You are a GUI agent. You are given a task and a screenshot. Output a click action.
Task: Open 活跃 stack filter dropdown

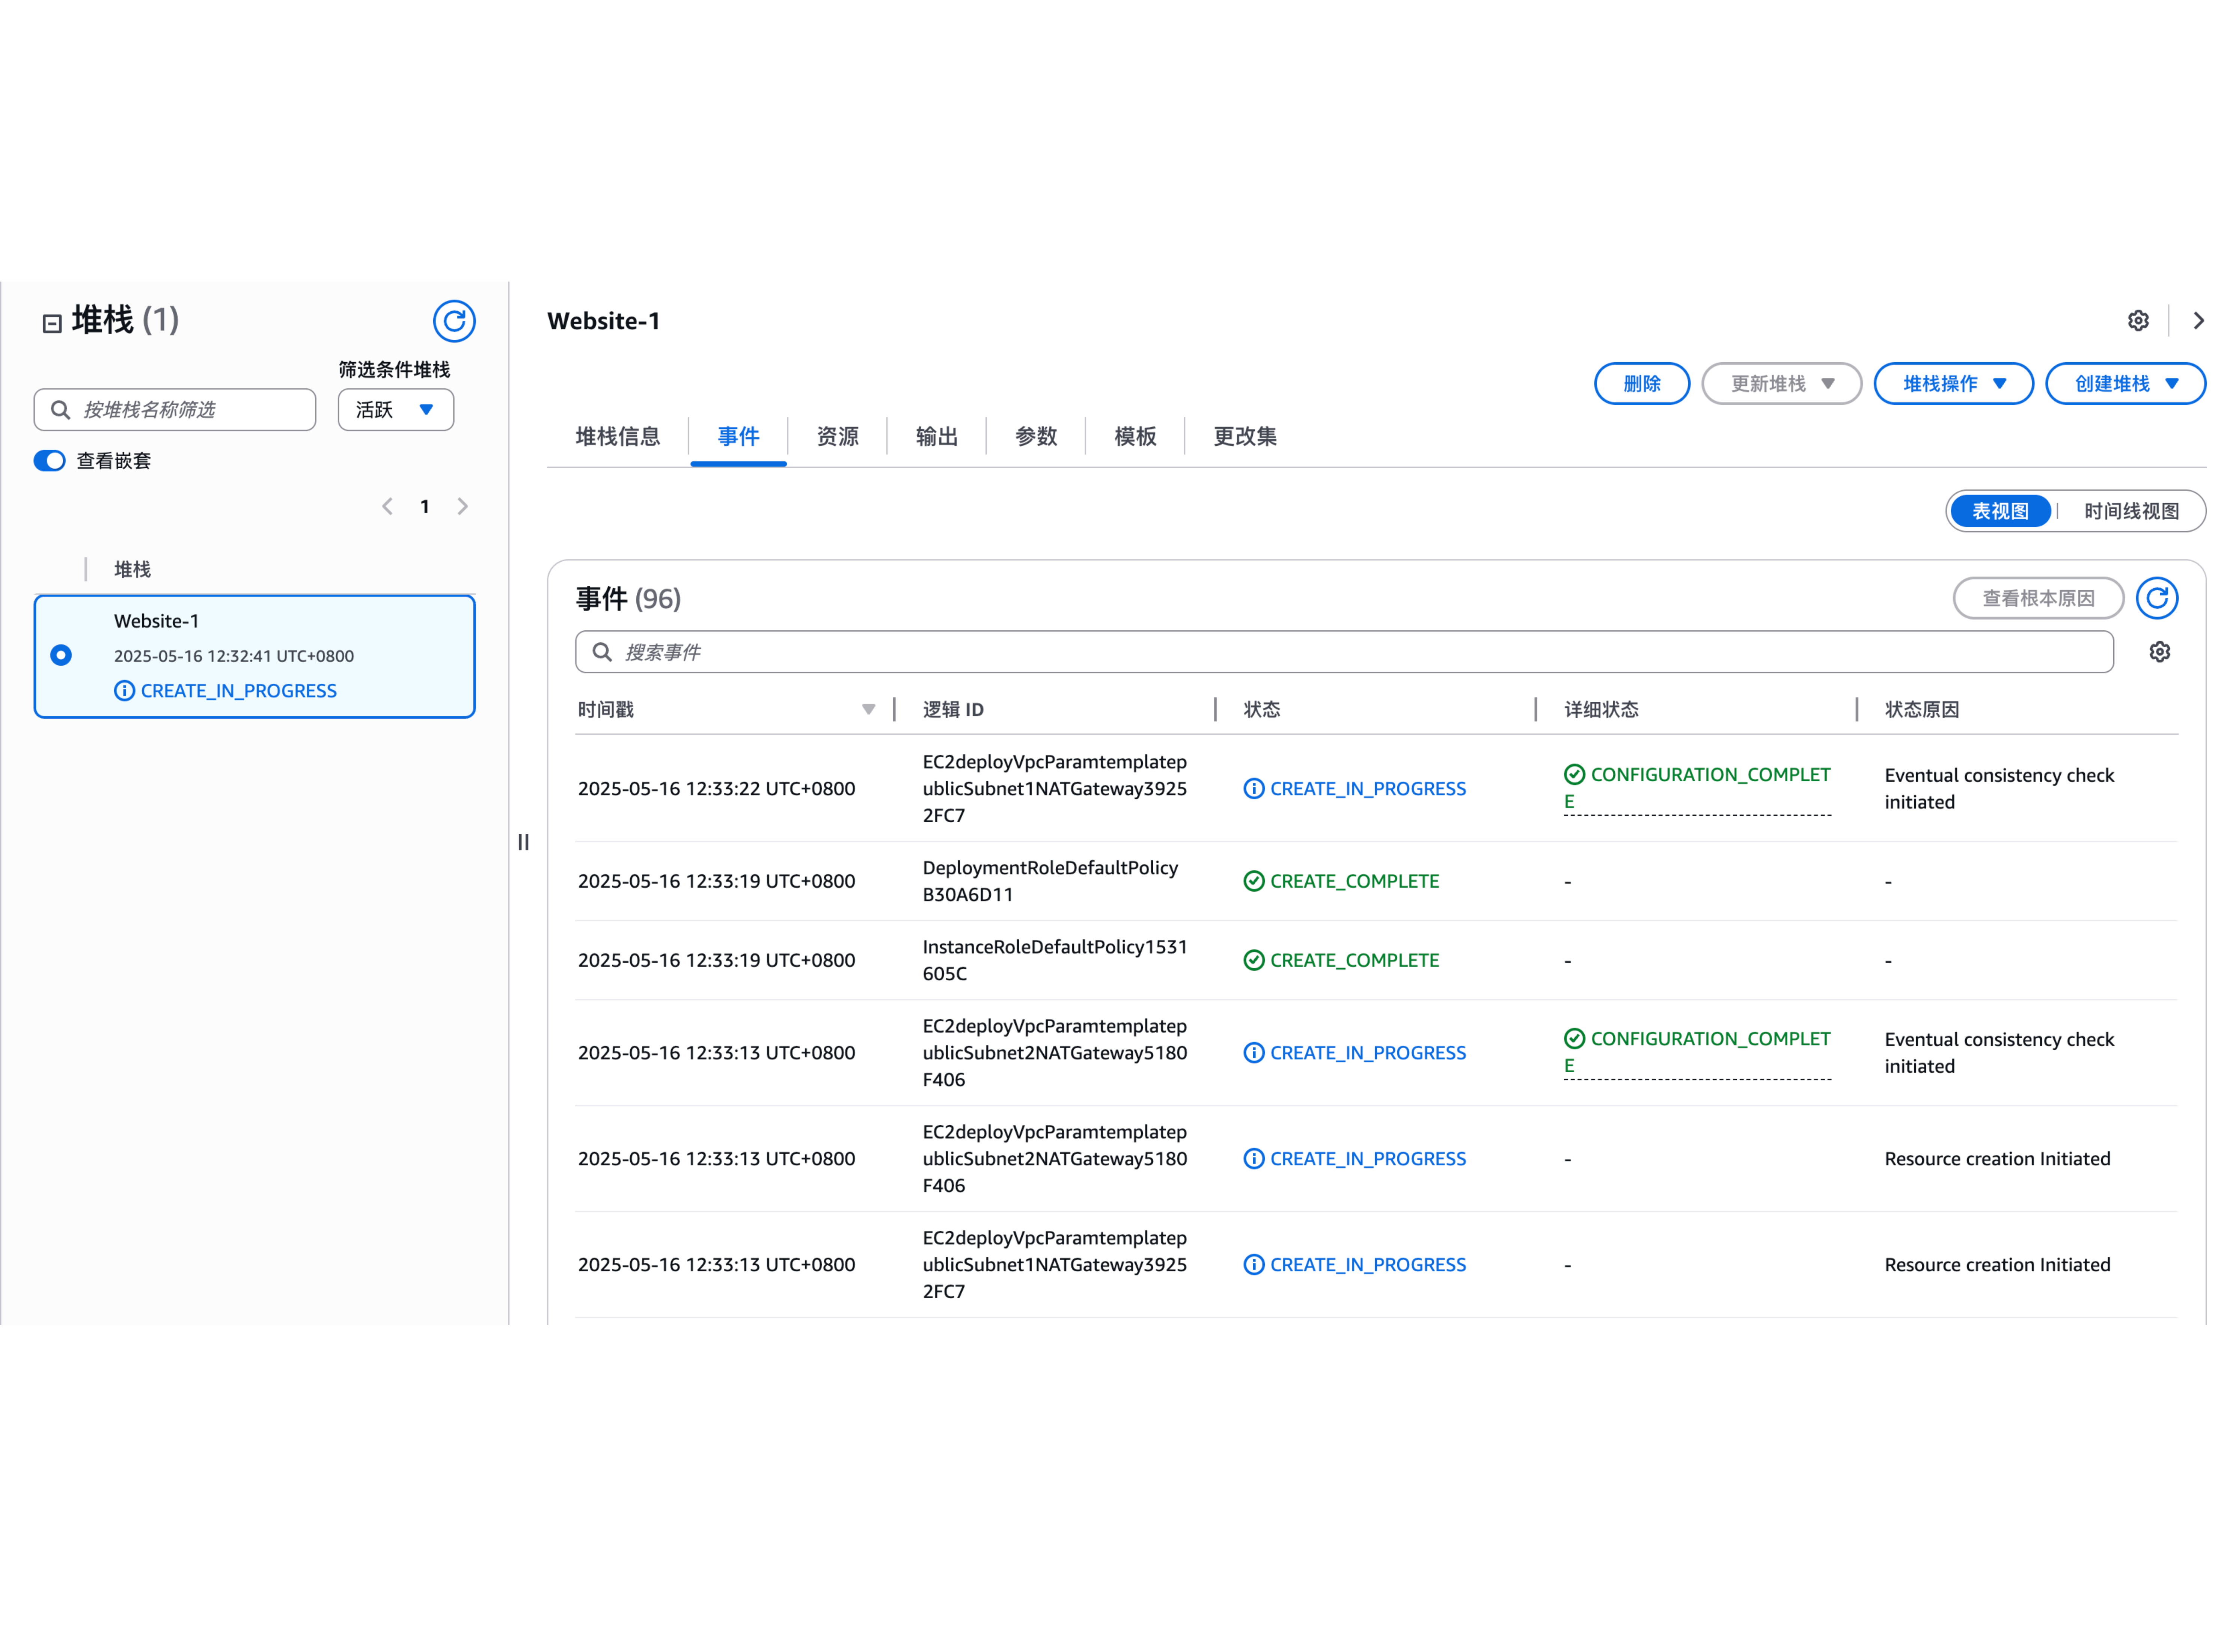[396, 410]
